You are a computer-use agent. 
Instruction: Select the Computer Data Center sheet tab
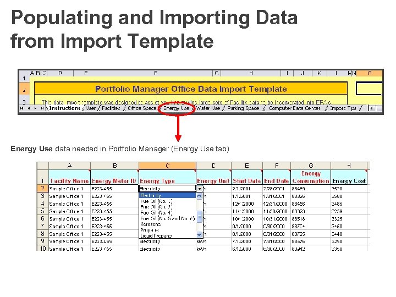coord(294,108)
